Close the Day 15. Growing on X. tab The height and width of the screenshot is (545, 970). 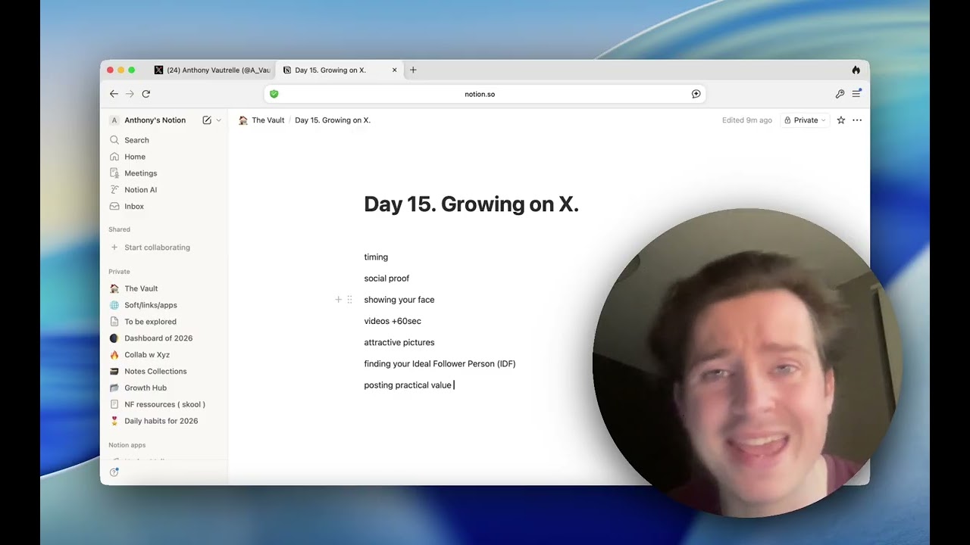click(394, 70)
